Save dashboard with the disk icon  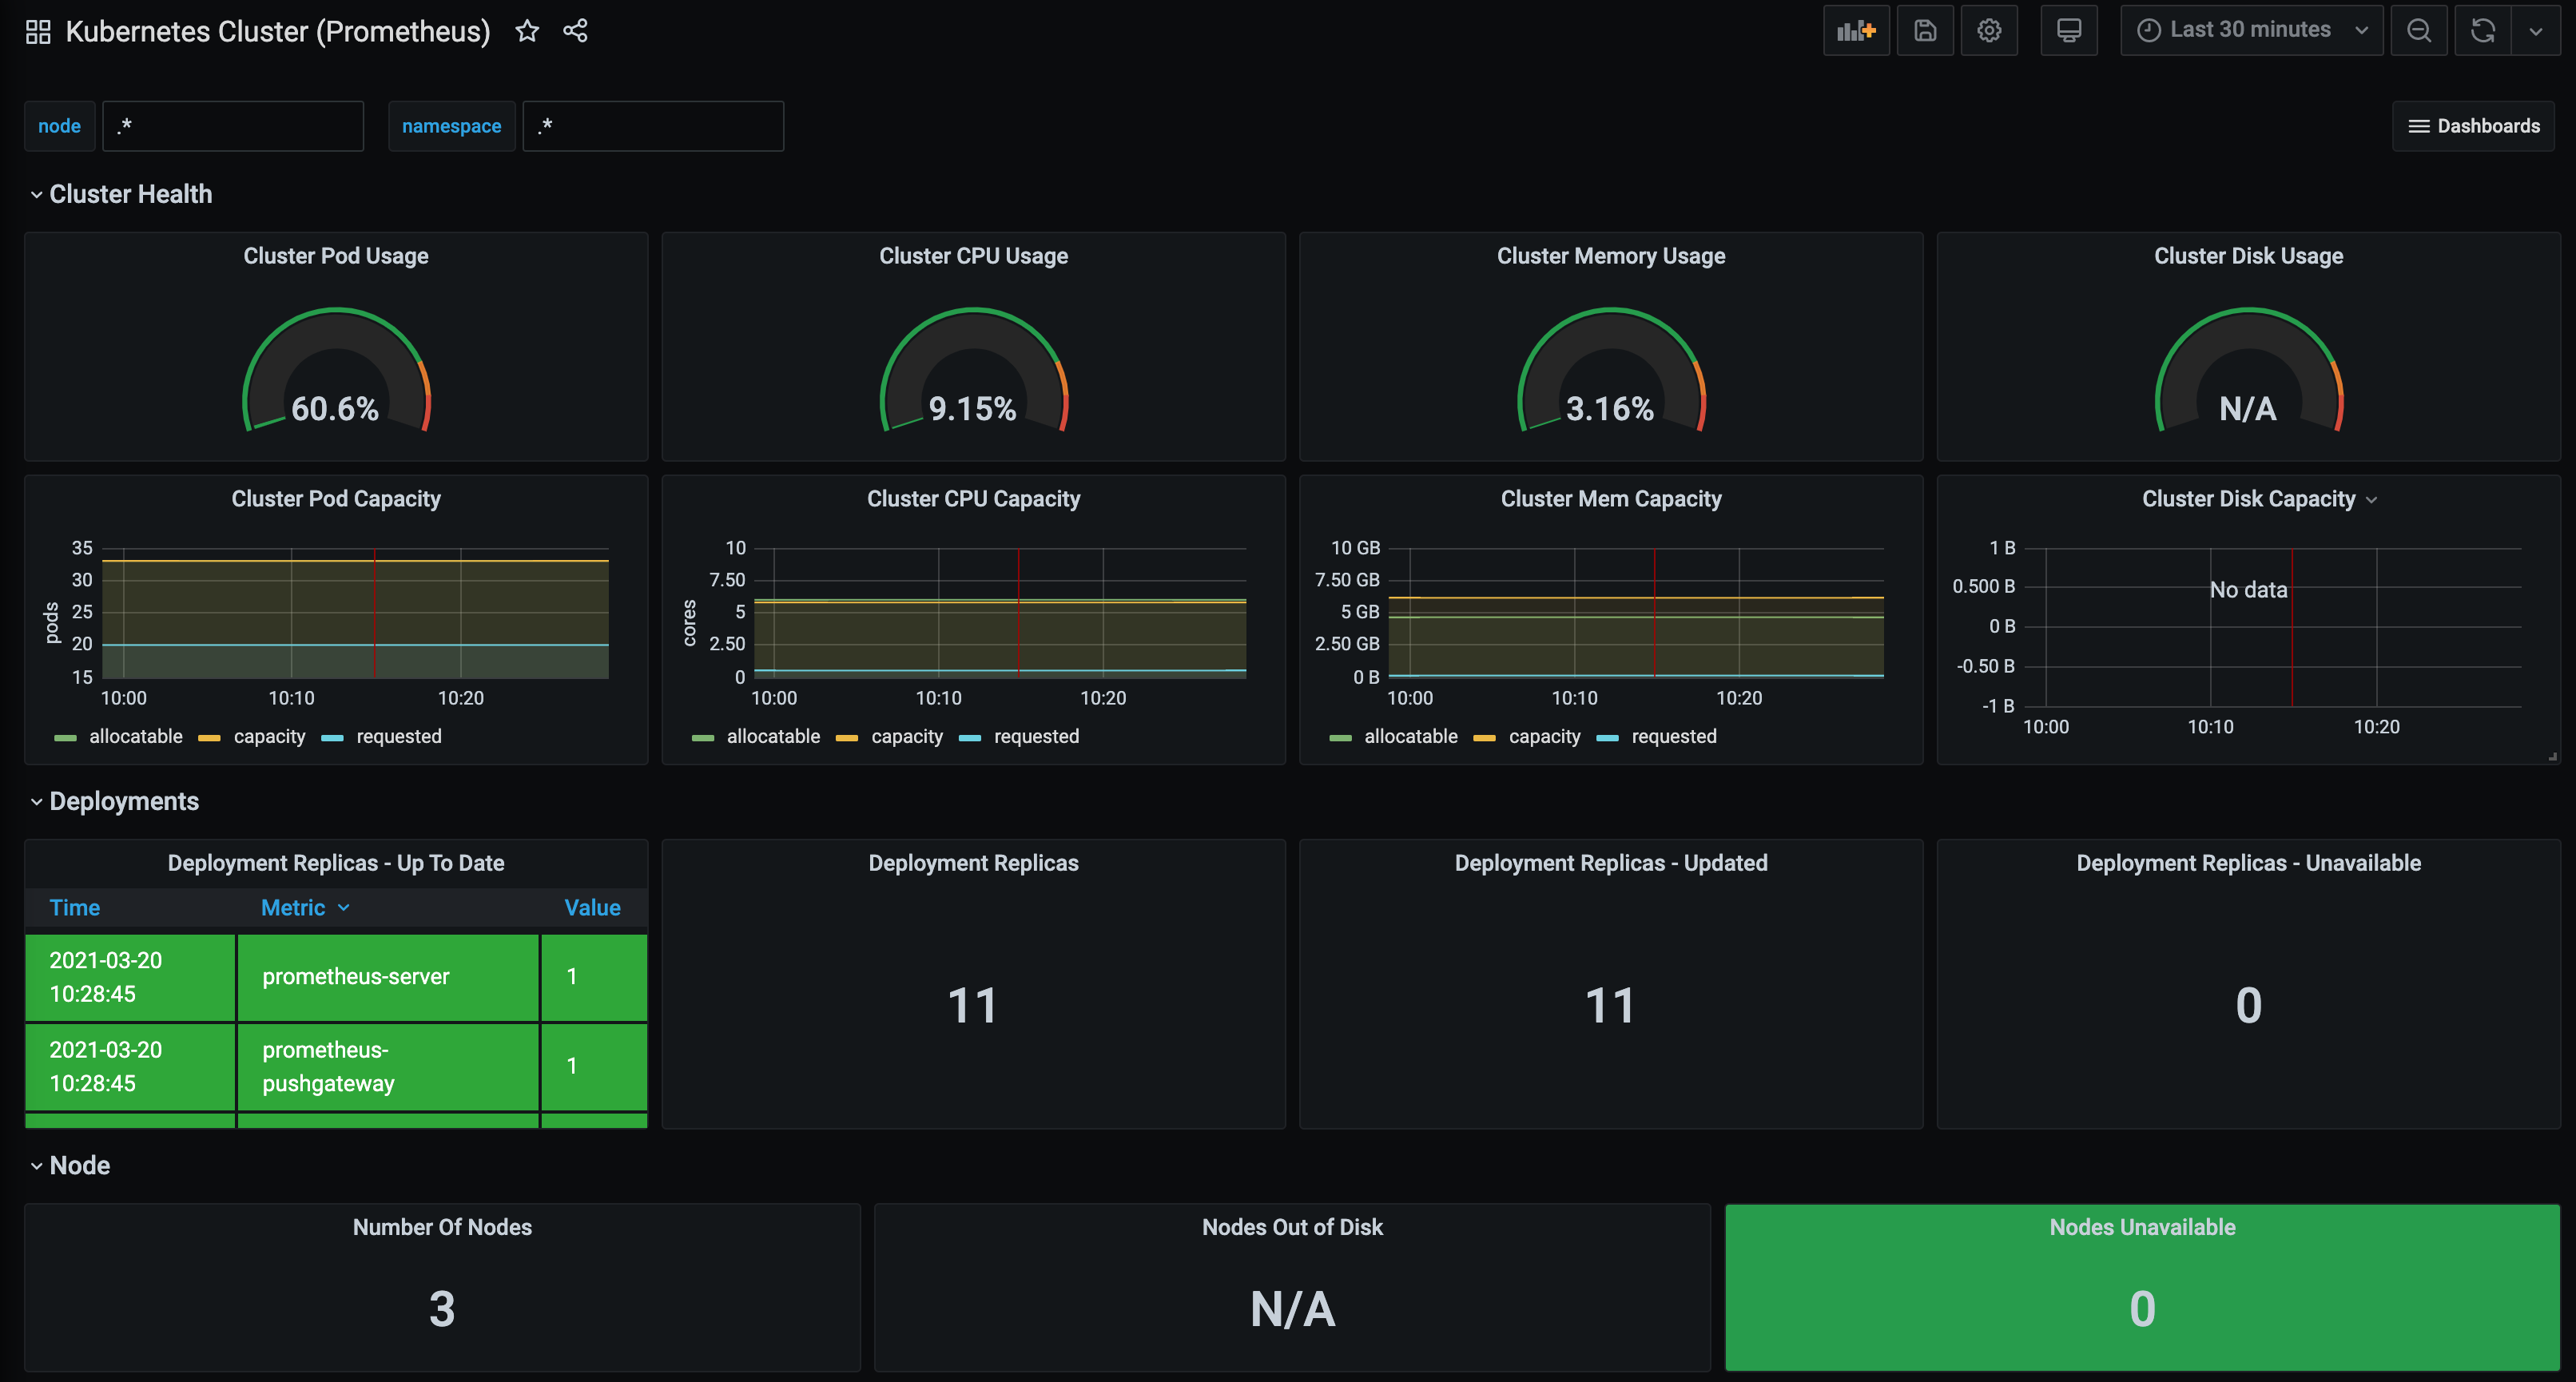[1925, 30]
